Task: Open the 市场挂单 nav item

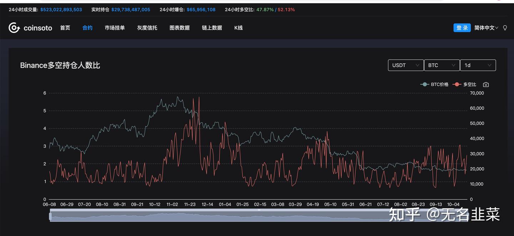Action: (115, 28)
